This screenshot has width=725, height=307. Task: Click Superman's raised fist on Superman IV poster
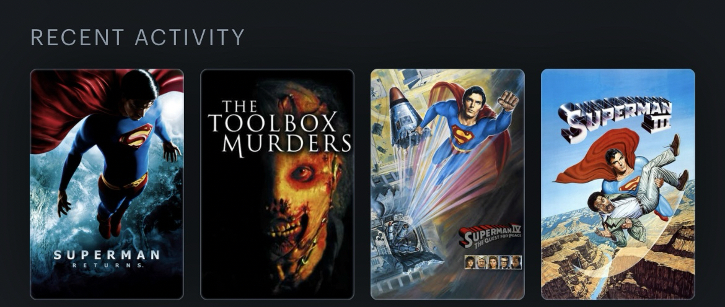508,100
